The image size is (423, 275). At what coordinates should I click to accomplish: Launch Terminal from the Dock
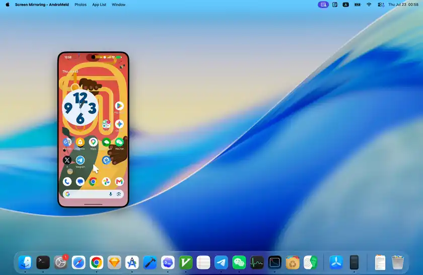(x=43, y=262)
